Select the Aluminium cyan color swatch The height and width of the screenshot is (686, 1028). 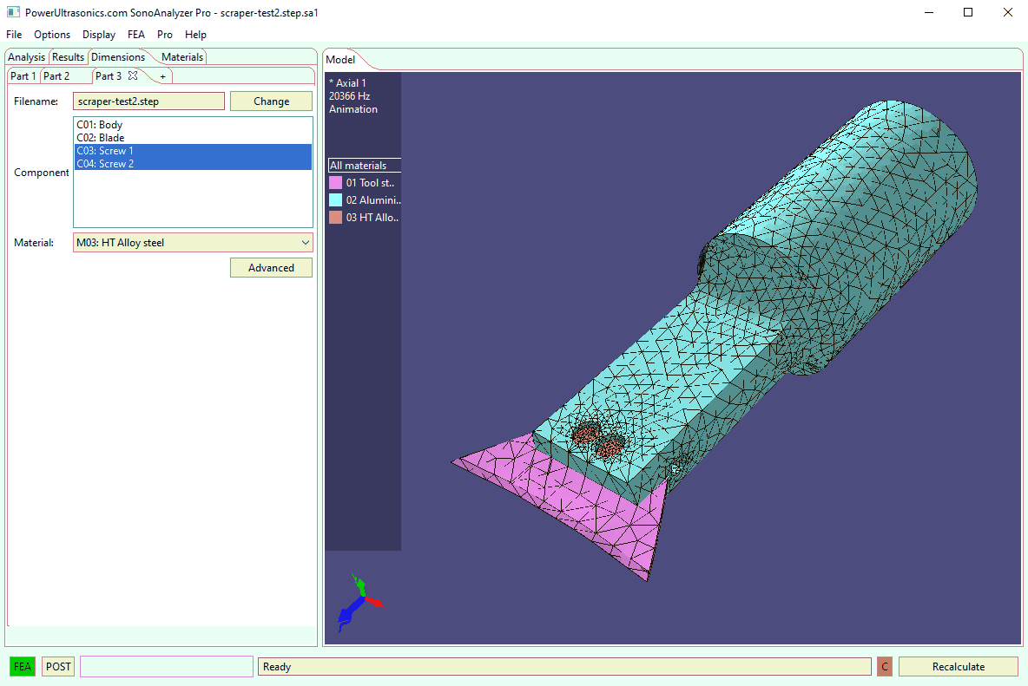pyautogui.click(x=335, y=200)
